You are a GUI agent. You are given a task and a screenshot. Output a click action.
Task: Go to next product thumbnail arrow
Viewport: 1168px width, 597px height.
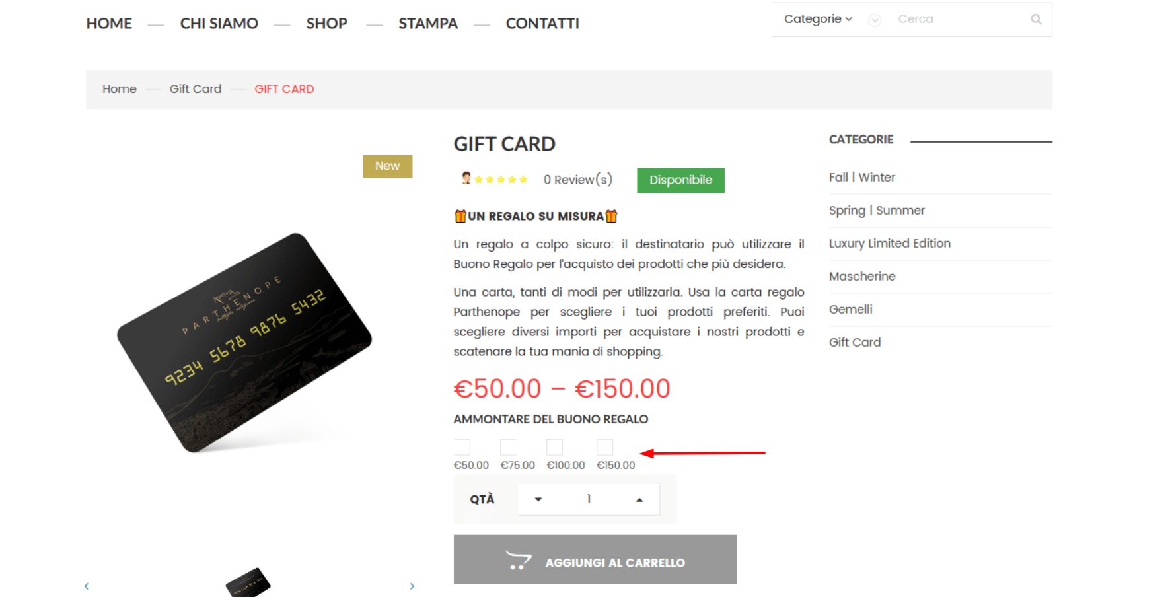412,586
